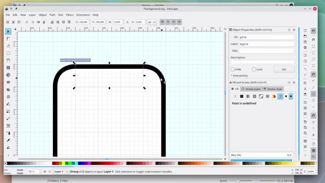Open the Layer 1 selector dropdown

(x=61, y=172)
